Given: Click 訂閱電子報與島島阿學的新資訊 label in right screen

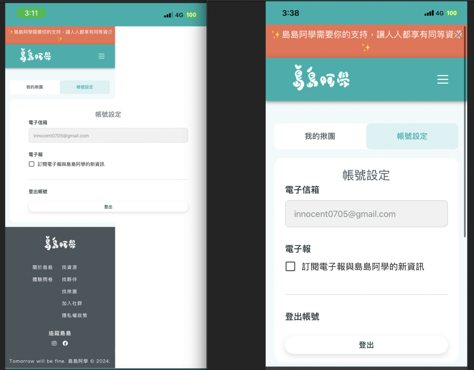Looking at the screenshot, I should point(363,267).
